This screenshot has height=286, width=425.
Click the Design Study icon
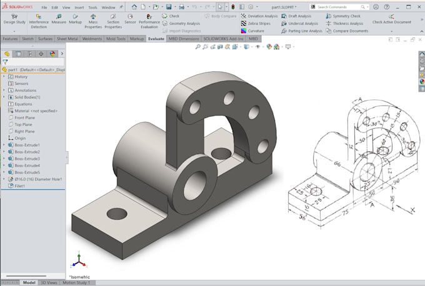click(x=14, y=16)
